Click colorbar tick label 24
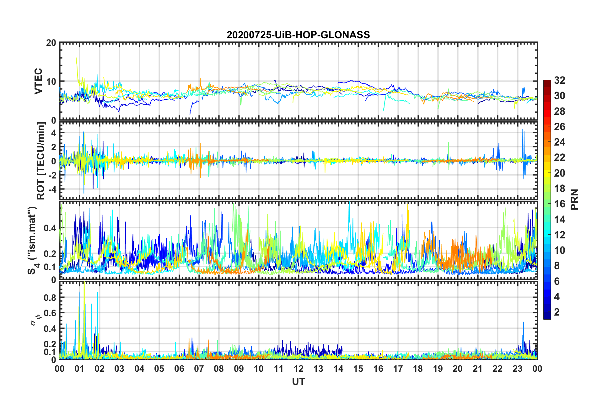This screenshot has width=597, height=399. click(559, 142)
